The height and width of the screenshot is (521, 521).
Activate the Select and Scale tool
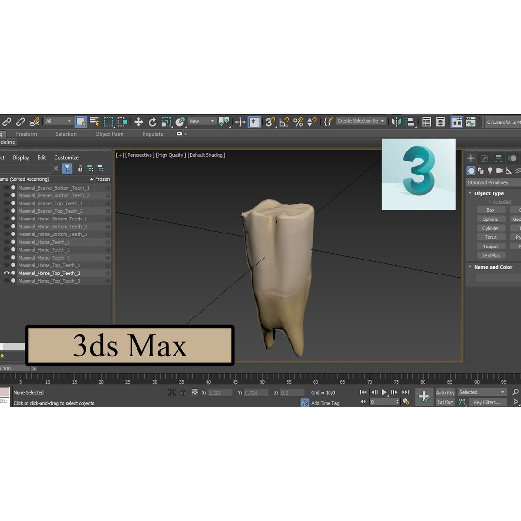(x=166, y=122)
